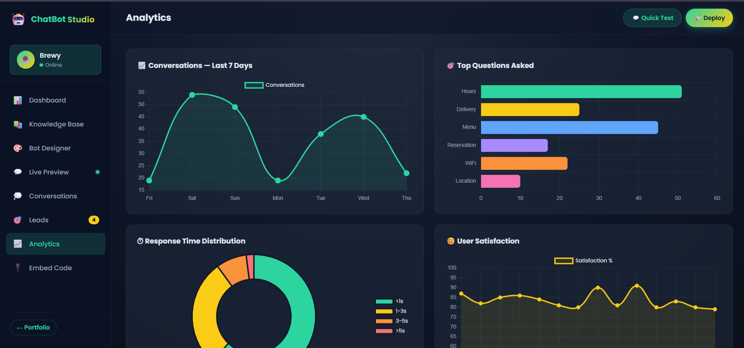Toggle the 3-5s legend entry
This screenshot has width=744, height=348.
392,321
